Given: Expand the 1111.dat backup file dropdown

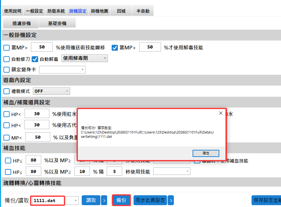Looking at the screenshot, I should click(76, 200).
